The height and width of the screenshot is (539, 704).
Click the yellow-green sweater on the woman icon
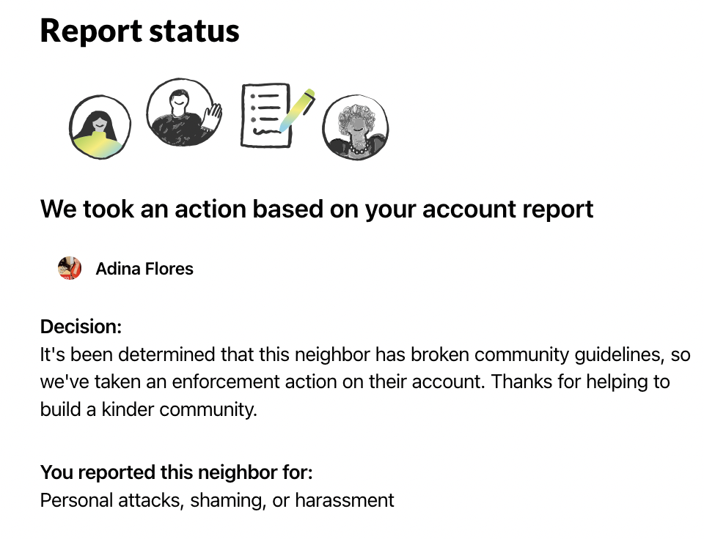point(98,145)
